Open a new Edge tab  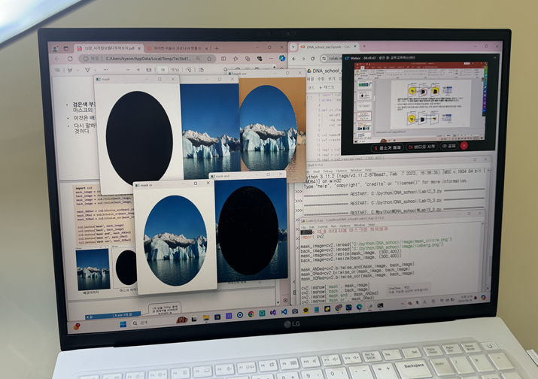217,48
